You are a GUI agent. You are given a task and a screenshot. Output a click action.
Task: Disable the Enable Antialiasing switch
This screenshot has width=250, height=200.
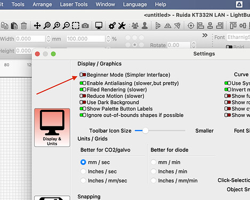point(83,83)
